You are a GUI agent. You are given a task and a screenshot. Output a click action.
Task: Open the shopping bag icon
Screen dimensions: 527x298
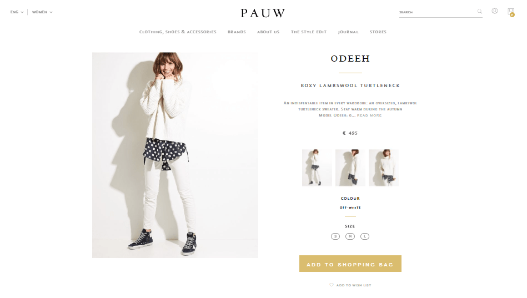click(511, 12)
